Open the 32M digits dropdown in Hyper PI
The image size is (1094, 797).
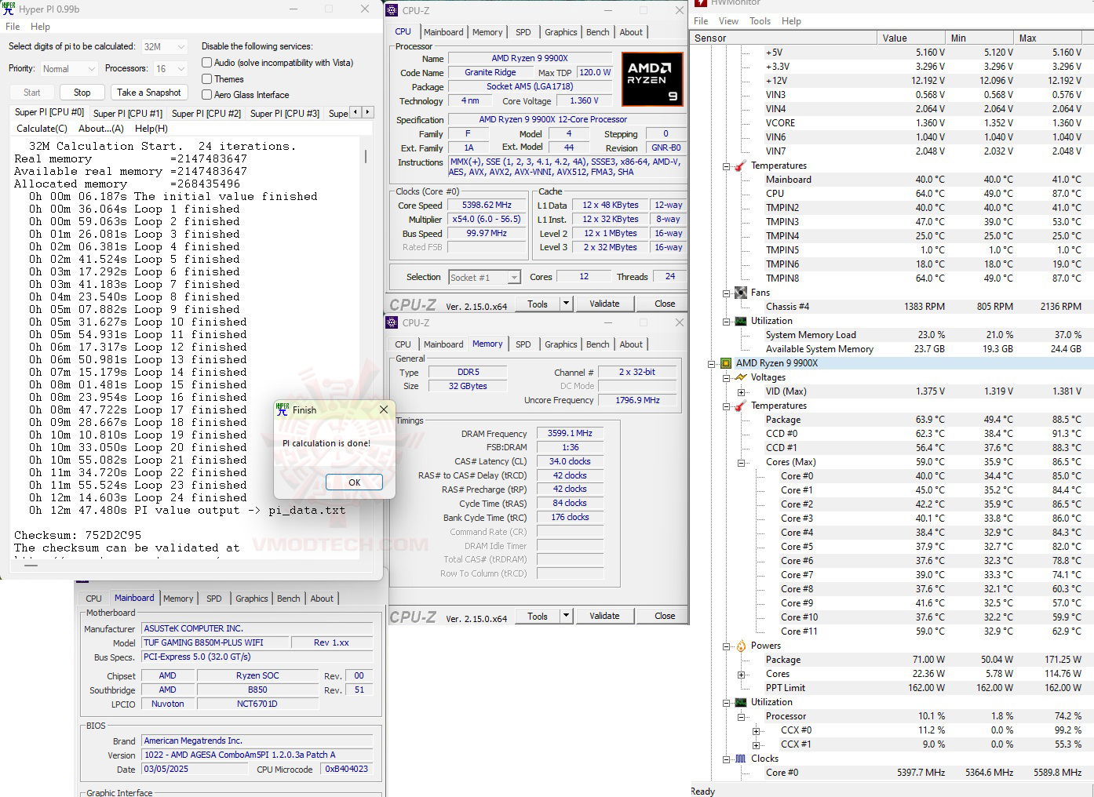pos(164,47)
